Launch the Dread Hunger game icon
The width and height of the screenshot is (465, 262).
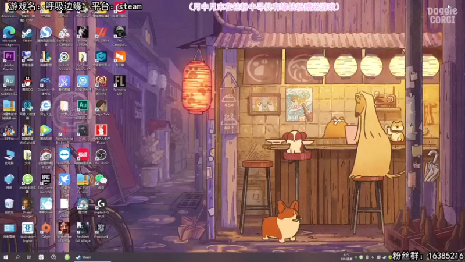tap(27, 208)
